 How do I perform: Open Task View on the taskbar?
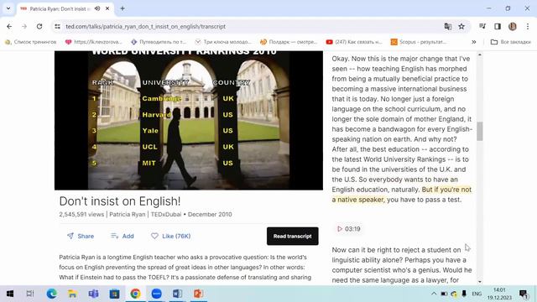coord(30,294)
